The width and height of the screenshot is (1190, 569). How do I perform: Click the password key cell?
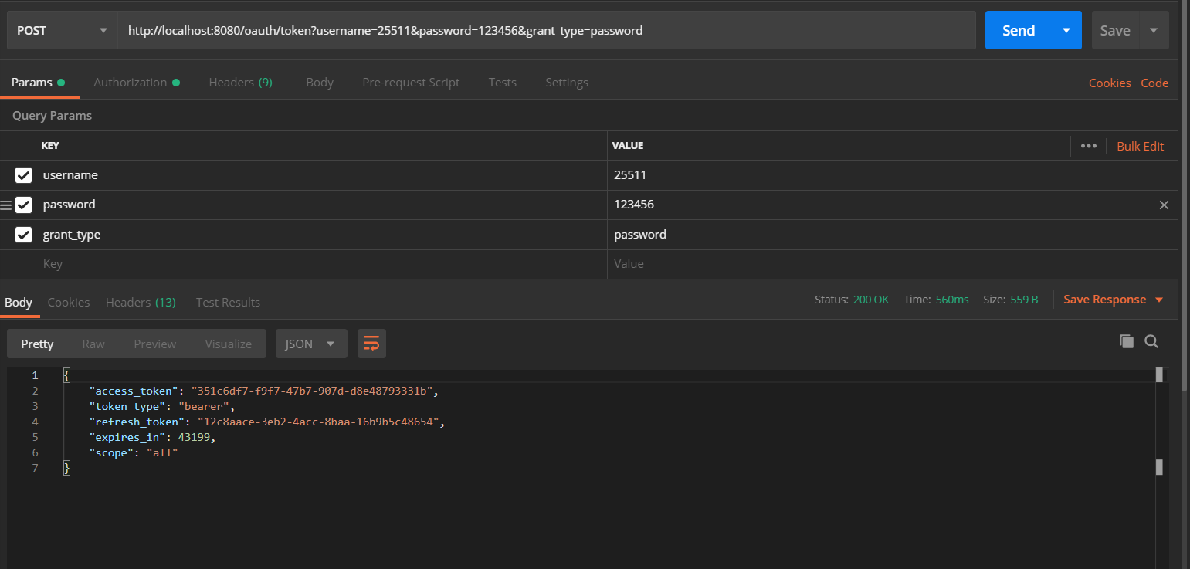pyautogui.click(x=321, y=205)
